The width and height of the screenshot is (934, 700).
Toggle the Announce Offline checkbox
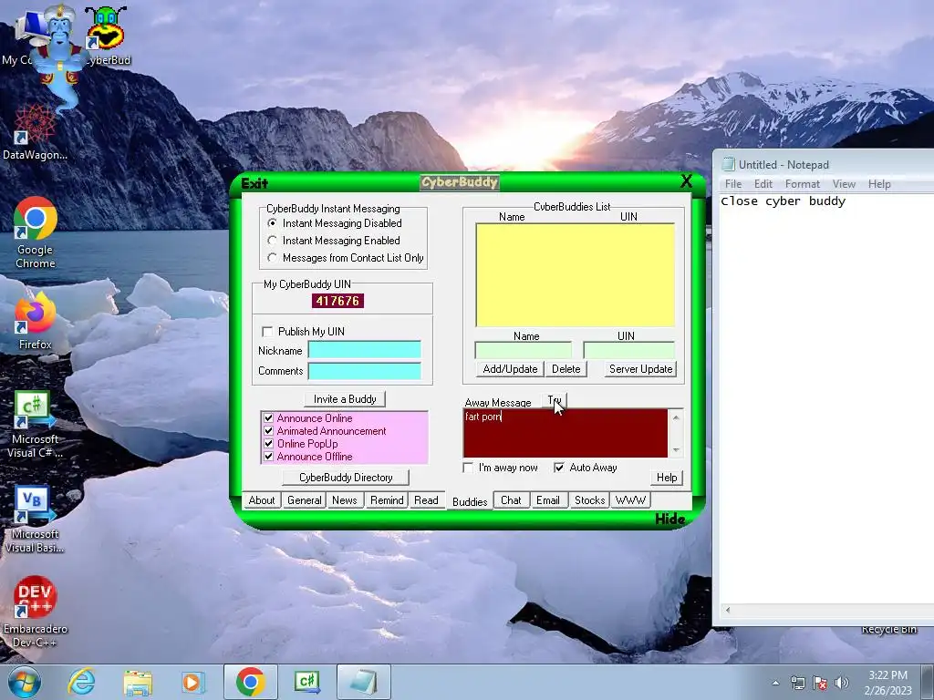[x=269, y=457]
